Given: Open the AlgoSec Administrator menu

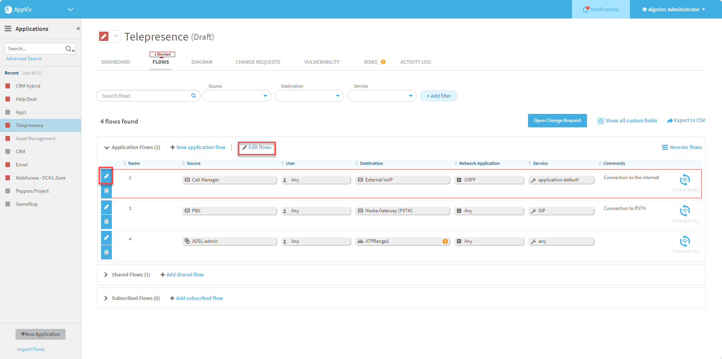Looking at the screenshot, I should point(673,9).
